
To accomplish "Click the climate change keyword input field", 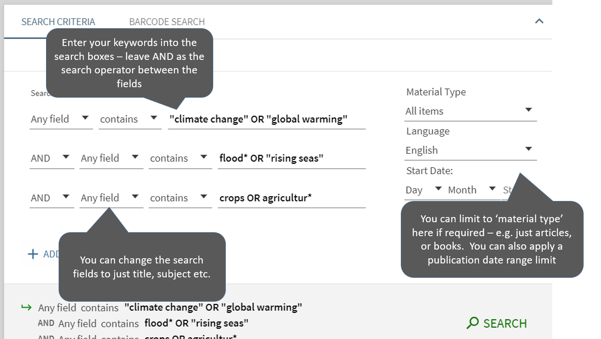I will 266,119.
